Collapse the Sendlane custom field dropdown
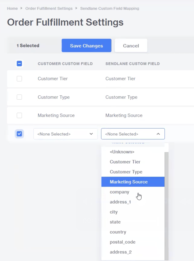 pos(133,134)
